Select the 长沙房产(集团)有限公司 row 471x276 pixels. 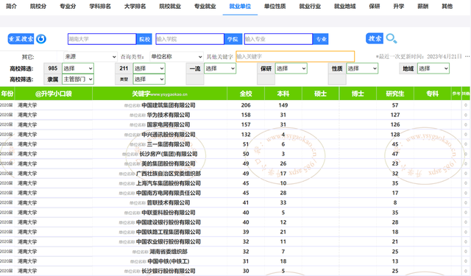[x=235, y=154]
